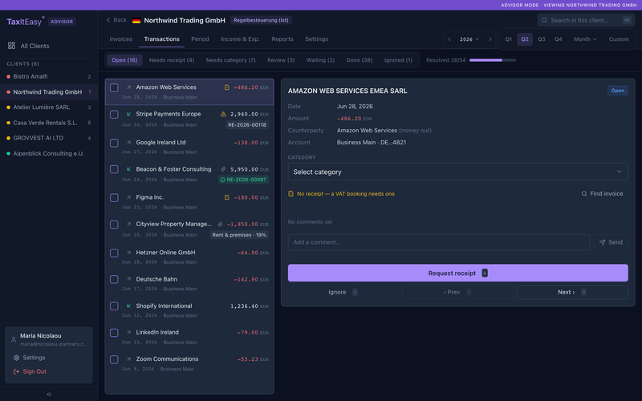Screen dimensions: 642x401
Task: Click the receipt warning icon next to No receipt notice
Action: click(291, 194)
